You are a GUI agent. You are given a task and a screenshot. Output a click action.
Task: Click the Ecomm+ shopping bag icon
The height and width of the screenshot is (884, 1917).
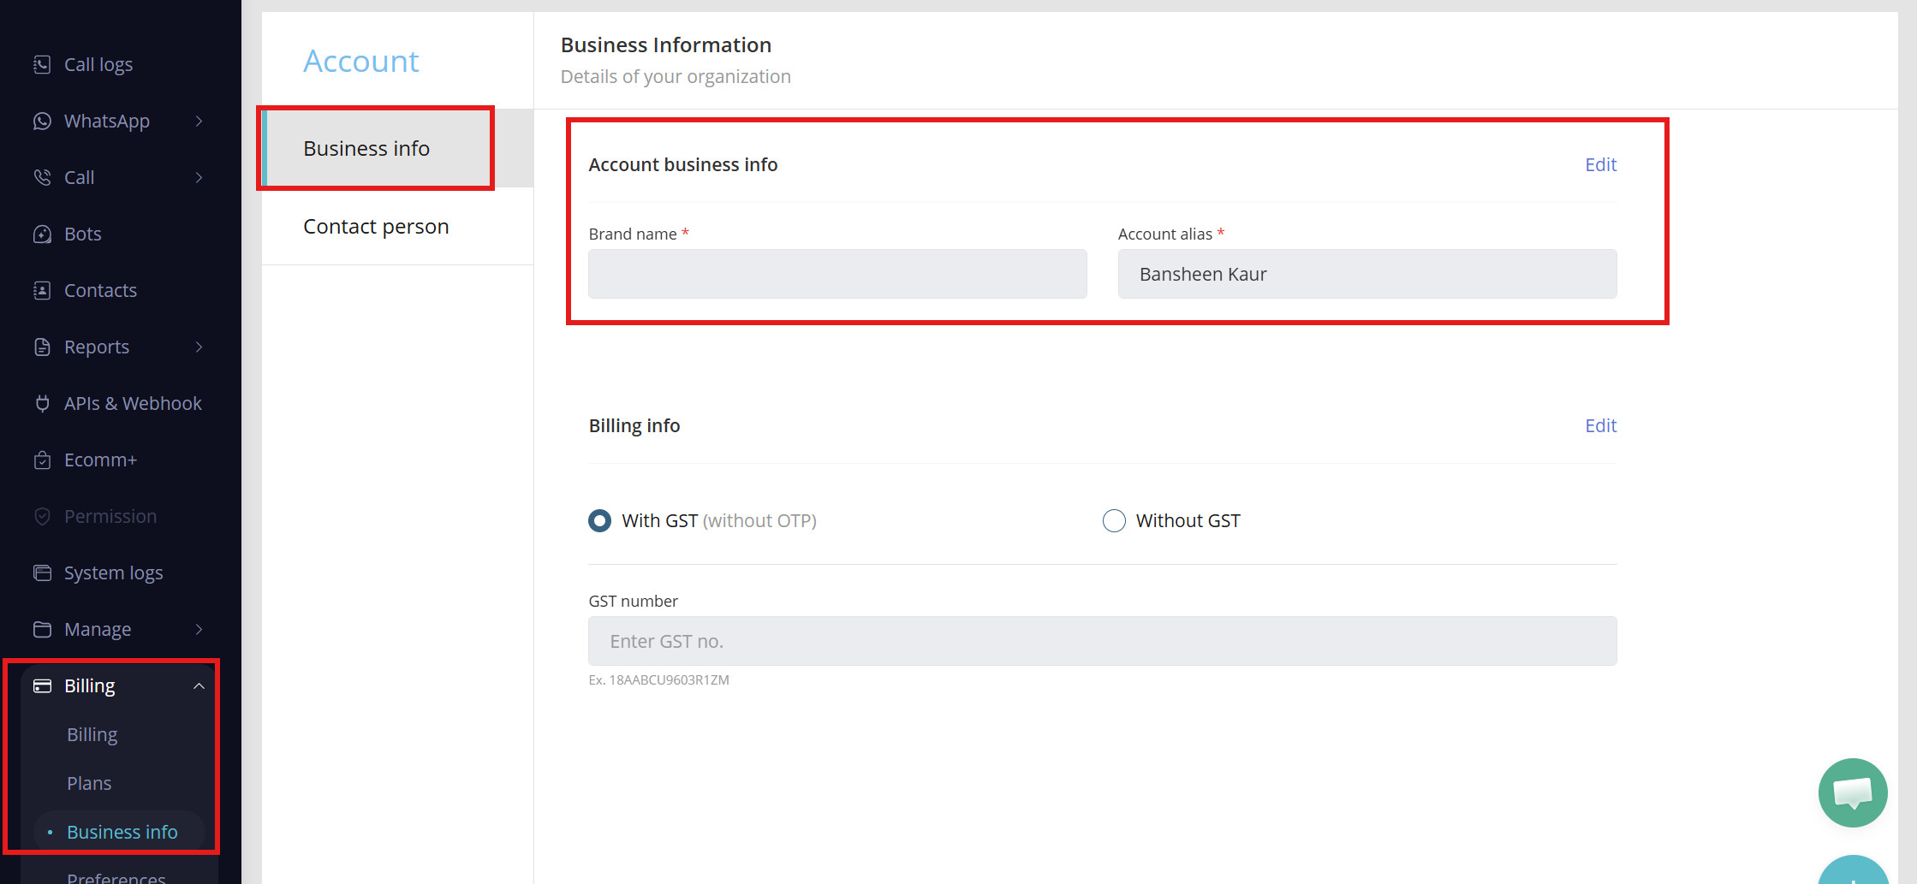click(x=42, y=460)
